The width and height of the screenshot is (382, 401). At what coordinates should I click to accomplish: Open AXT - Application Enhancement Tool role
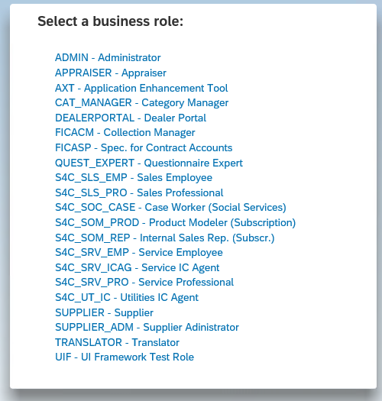pos(141,88)
